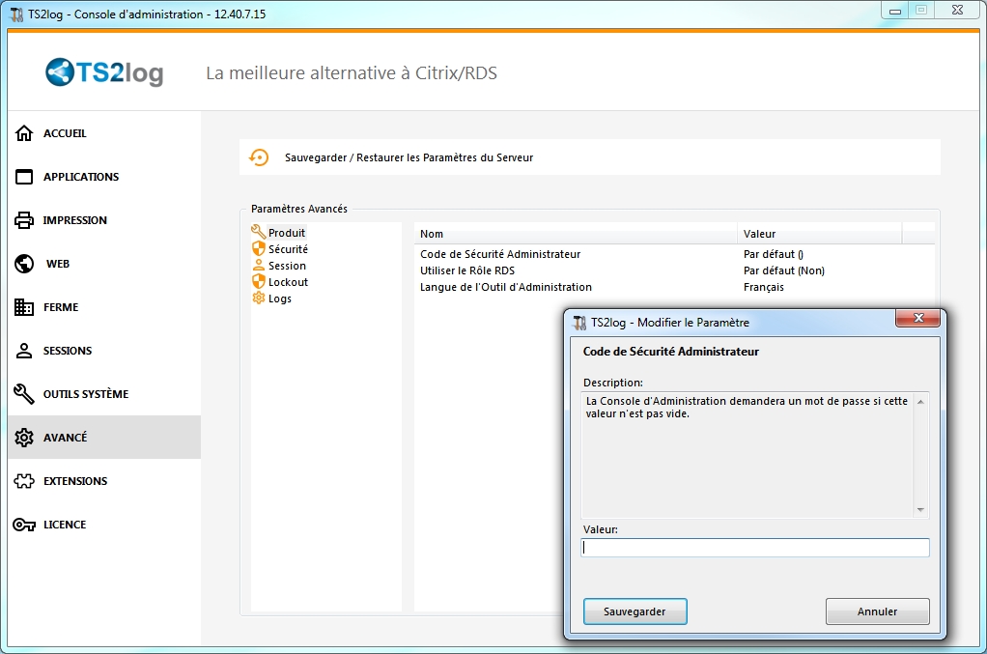Minimize the main console window
Screen dimensions: 987x654
pos(894,11)
